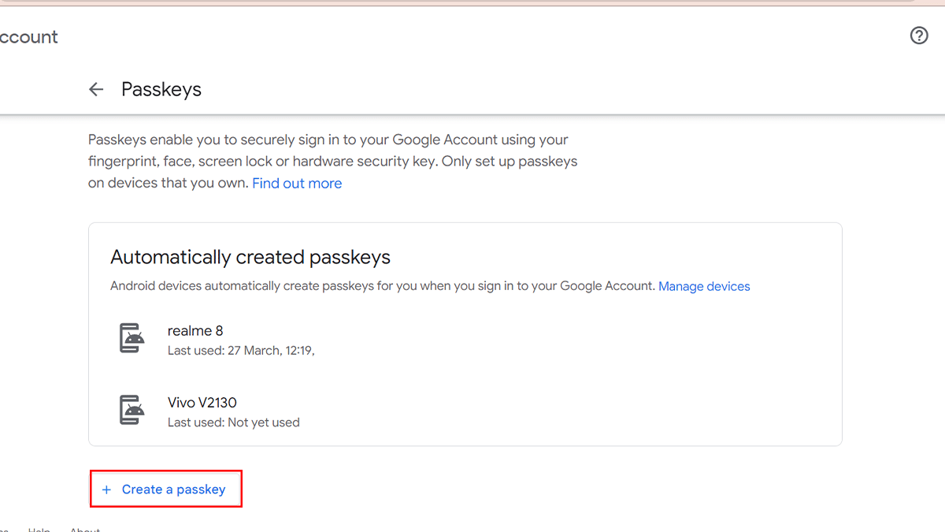Click the plus icon beside Create a passkey
The width and height of the screenshot is (945, 532).
[x=106, y=489]
